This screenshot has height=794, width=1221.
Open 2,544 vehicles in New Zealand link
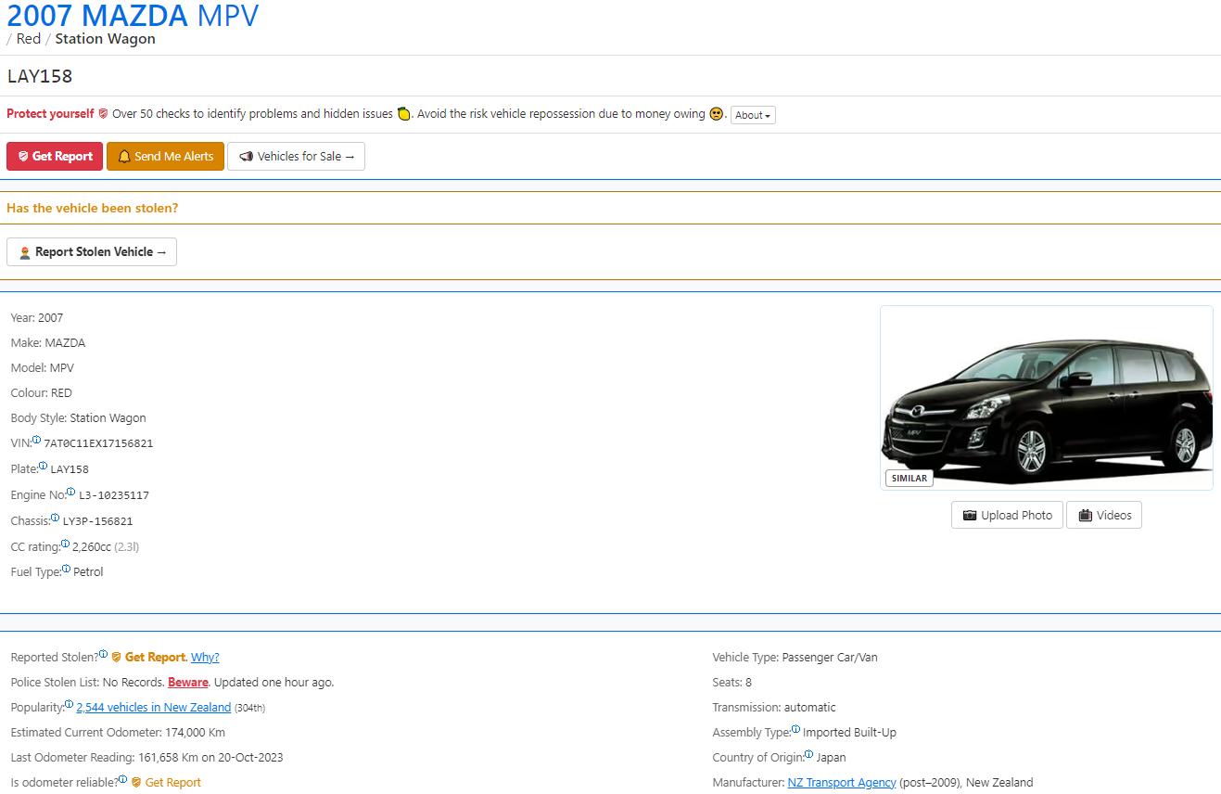click(154, 707)
